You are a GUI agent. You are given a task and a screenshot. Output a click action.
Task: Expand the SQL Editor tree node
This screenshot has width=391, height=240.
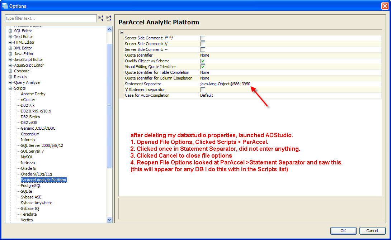point(10,31)
